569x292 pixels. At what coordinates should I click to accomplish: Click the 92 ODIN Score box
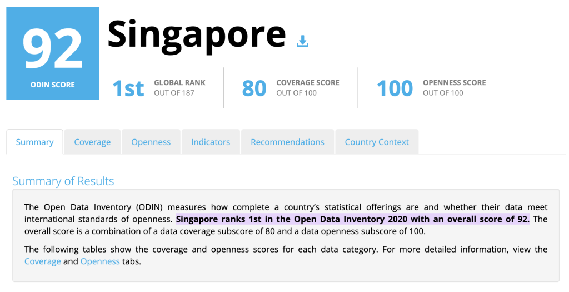tap(53, 53)
